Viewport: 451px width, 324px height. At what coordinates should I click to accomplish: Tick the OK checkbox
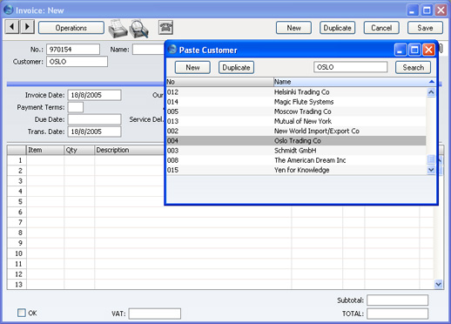(22, 313)
